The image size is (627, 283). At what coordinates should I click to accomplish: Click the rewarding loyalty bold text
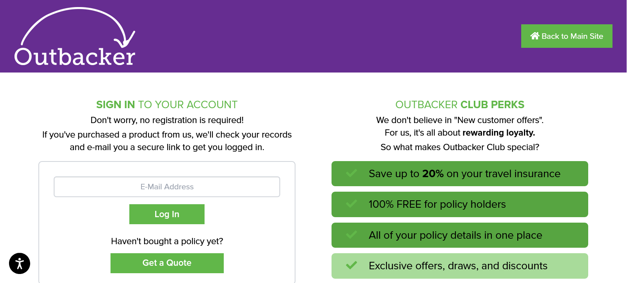[498, 133]
